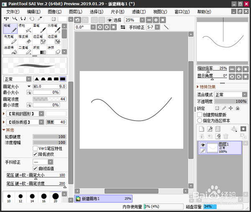
Task: Select the 铅笔 pencil tool
Action: click(10, 28)
